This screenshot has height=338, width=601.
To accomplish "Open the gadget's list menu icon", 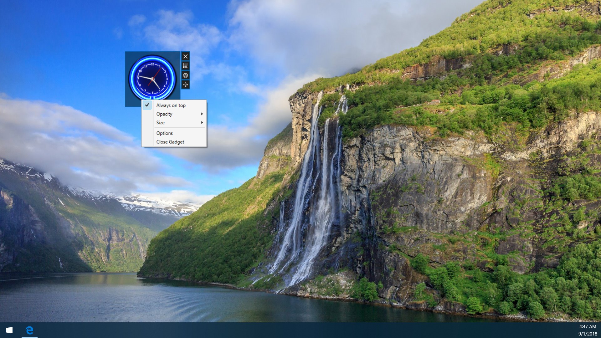I will tap(186, 66).
